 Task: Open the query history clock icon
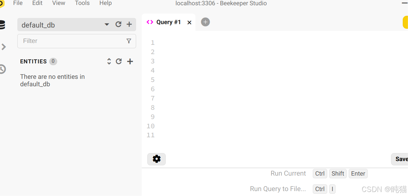click(2, 69)
